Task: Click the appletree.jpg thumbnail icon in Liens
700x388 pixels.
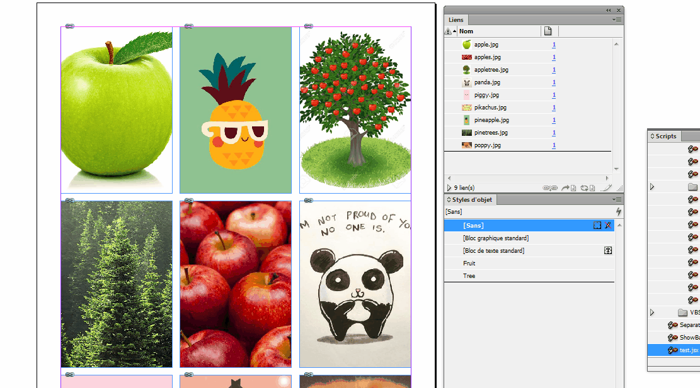Action: pos(466,70)
